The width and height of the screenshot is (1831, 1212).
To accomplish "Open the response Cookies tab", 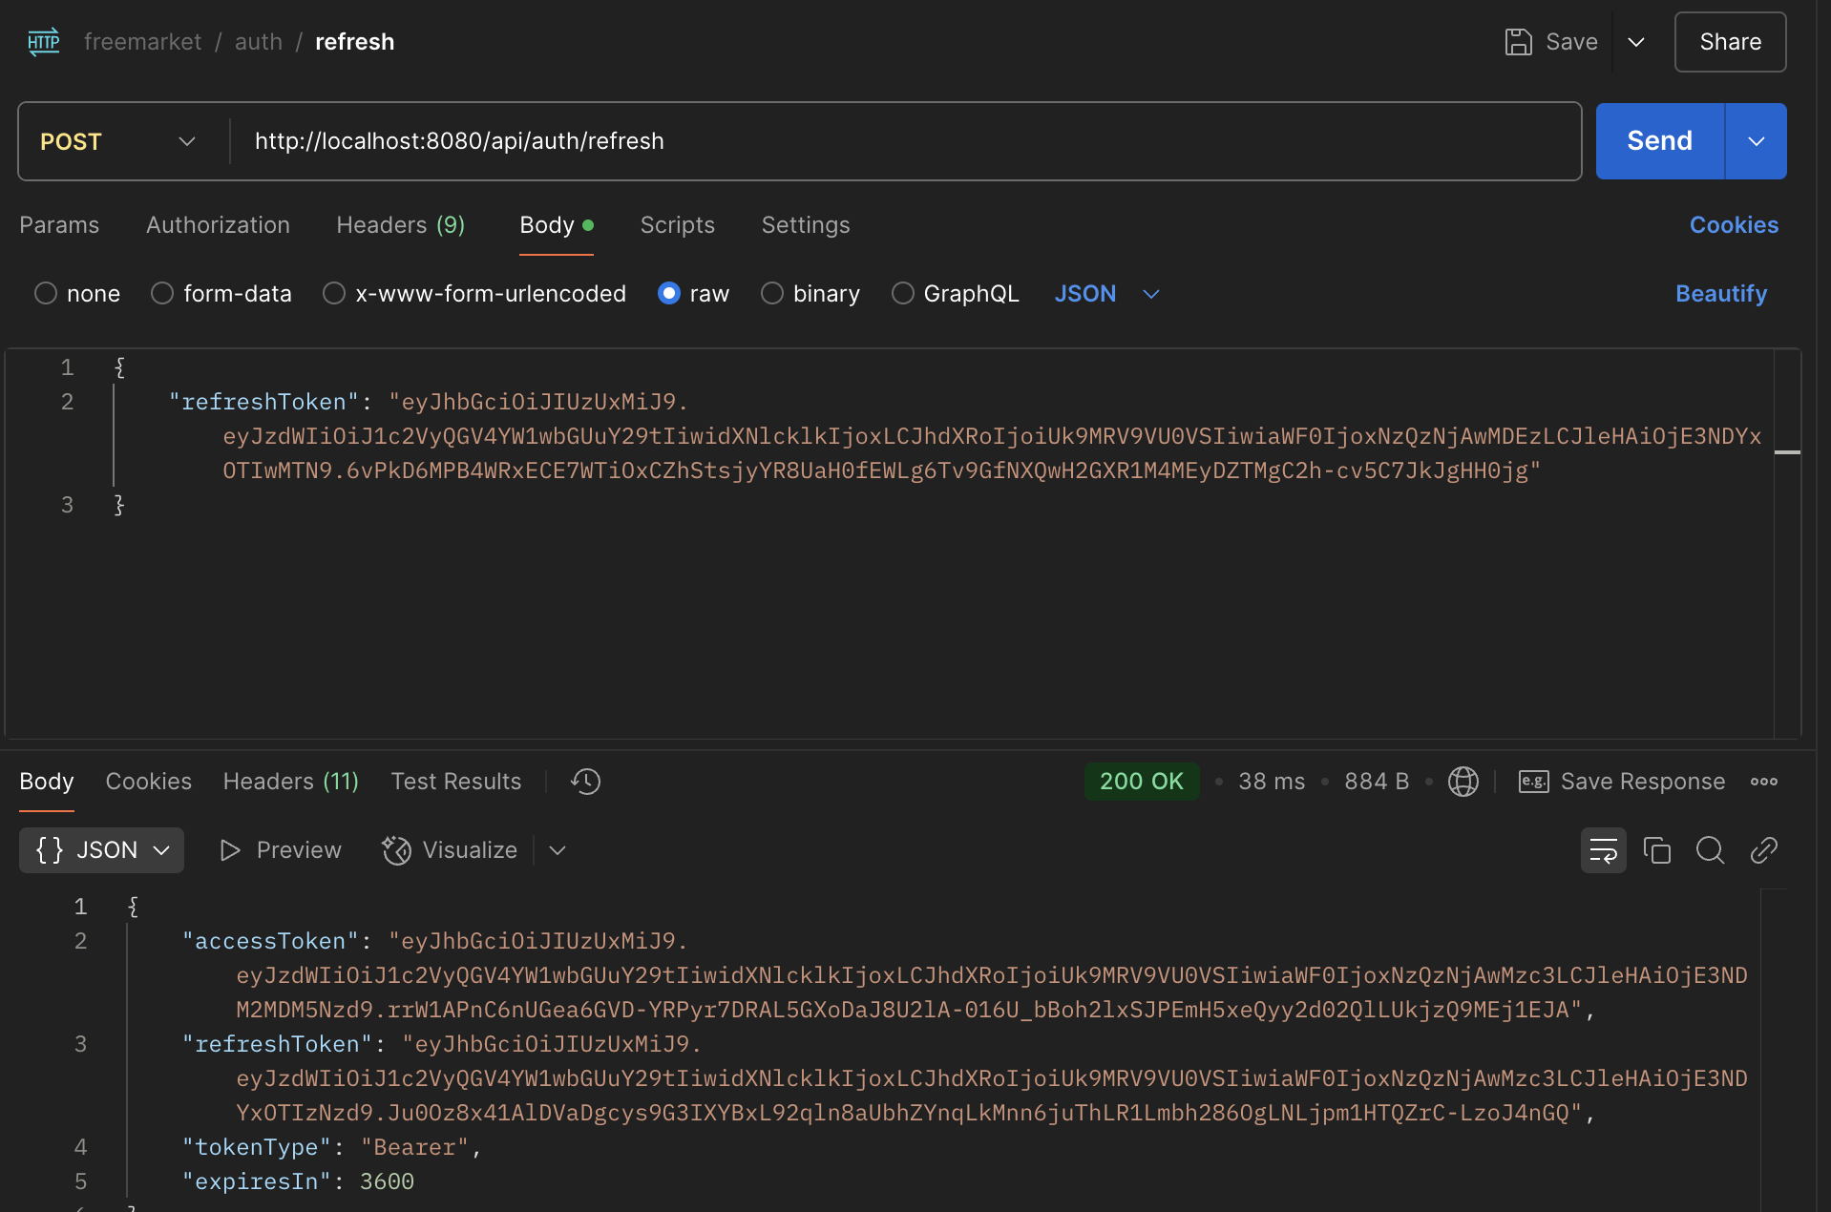I will pos(149,782).
